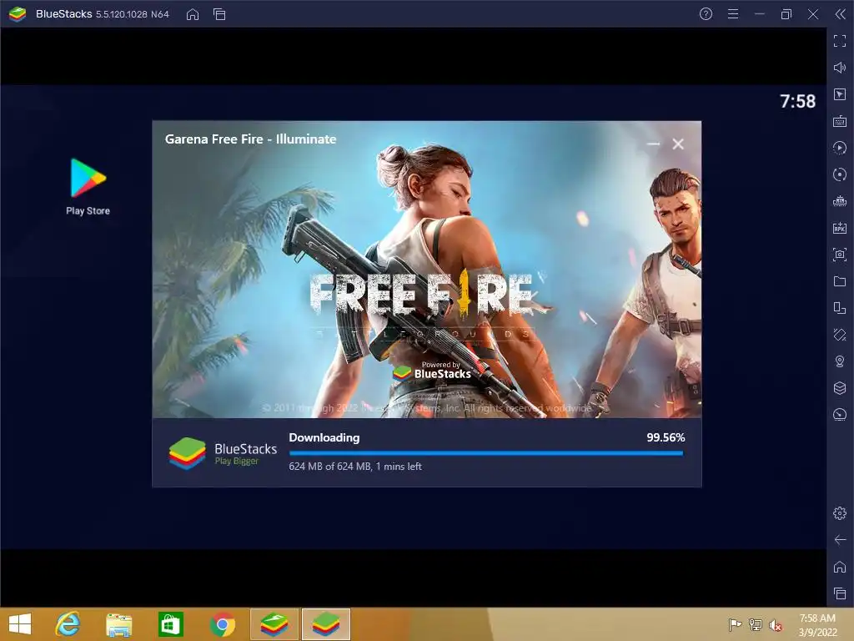Click the fifth icon below the fullscreen icon
The width and height of the screenshot is (854, 641).
(x=840, y=174)
